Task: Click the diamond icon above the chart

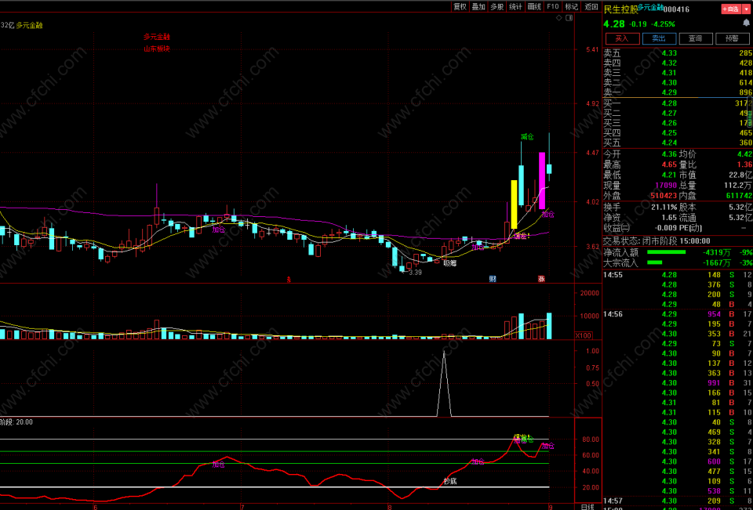Action: tap(559, 18)
